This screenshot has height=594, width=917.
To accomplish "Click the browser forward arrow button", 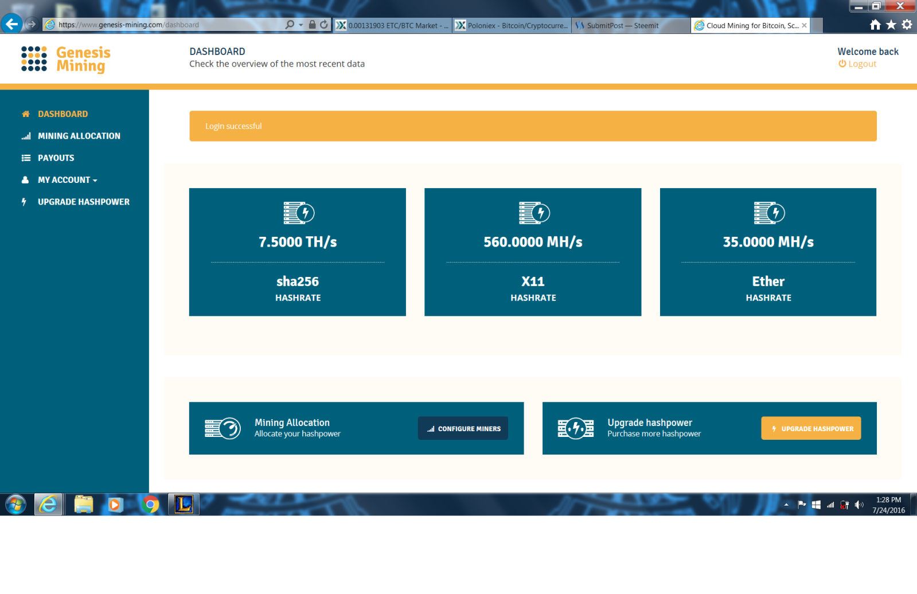I will pyautogui.click(x=31, y=25).
